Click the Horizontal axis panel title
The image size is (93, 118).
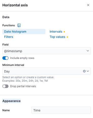(x=15, y=5)
